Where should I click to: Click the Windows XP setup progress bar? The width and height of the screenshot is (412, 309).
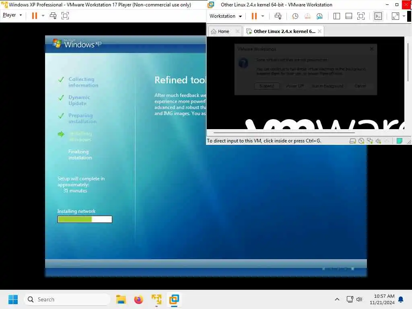click(85, 219)
